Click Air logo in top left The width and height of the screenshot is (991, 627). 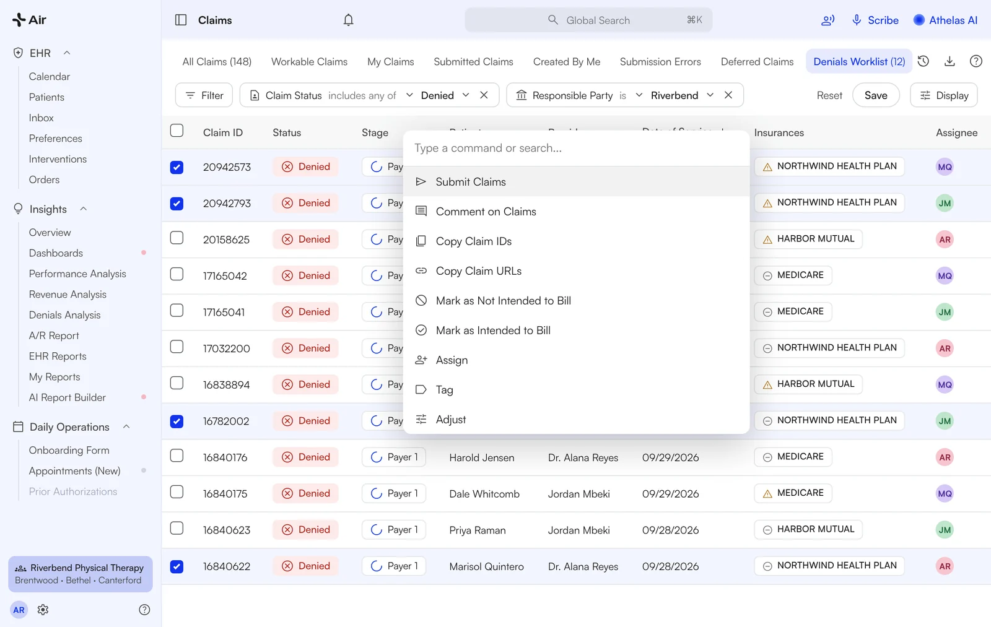pos(29,20)
